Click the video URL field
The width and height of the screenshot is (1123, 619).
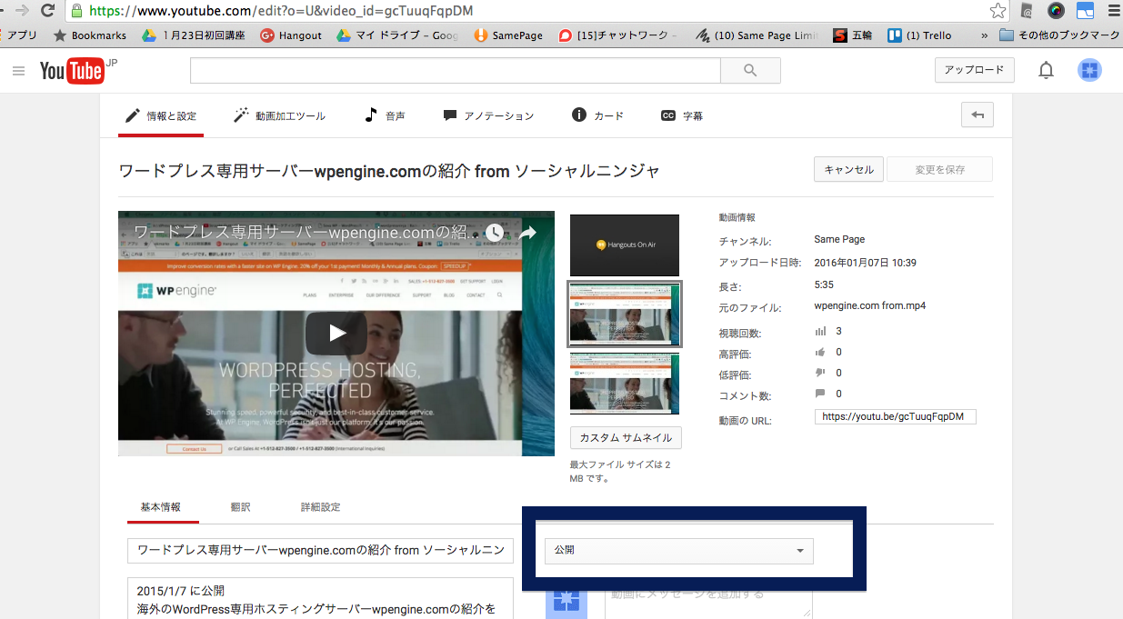(x=896, y=416)
